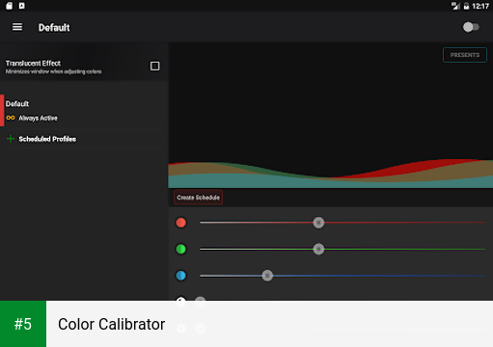This screenshot has height=347, width=493.
Task: Open the hamburger navigation menu
Action: (x=17, y=27)
